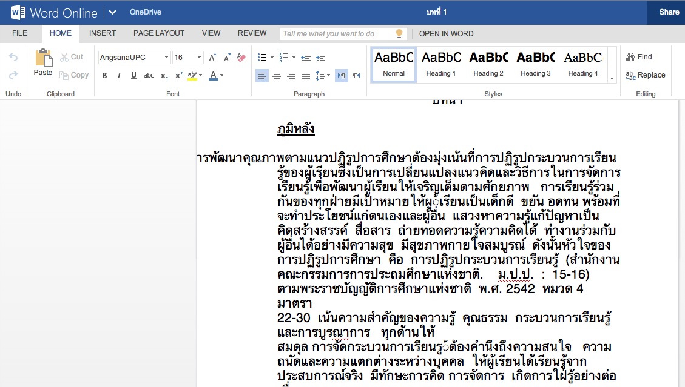Increase paragraph indent
685x387 pixels.
pos(319,58)
